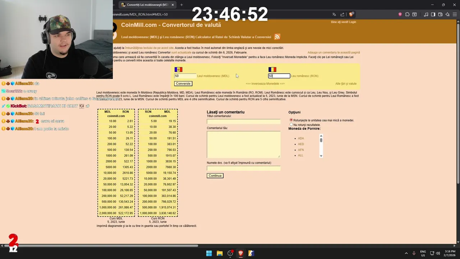Screen dimensions: 460x259
Task: Select 'Nu rotunji rezultatele' radio button
Action: click(291, 124)
